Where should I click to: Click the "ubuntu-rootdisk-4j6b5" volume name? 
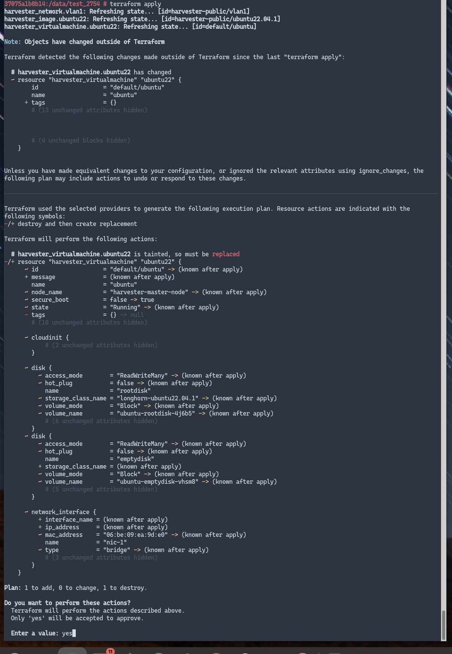(x=156, y=413)
